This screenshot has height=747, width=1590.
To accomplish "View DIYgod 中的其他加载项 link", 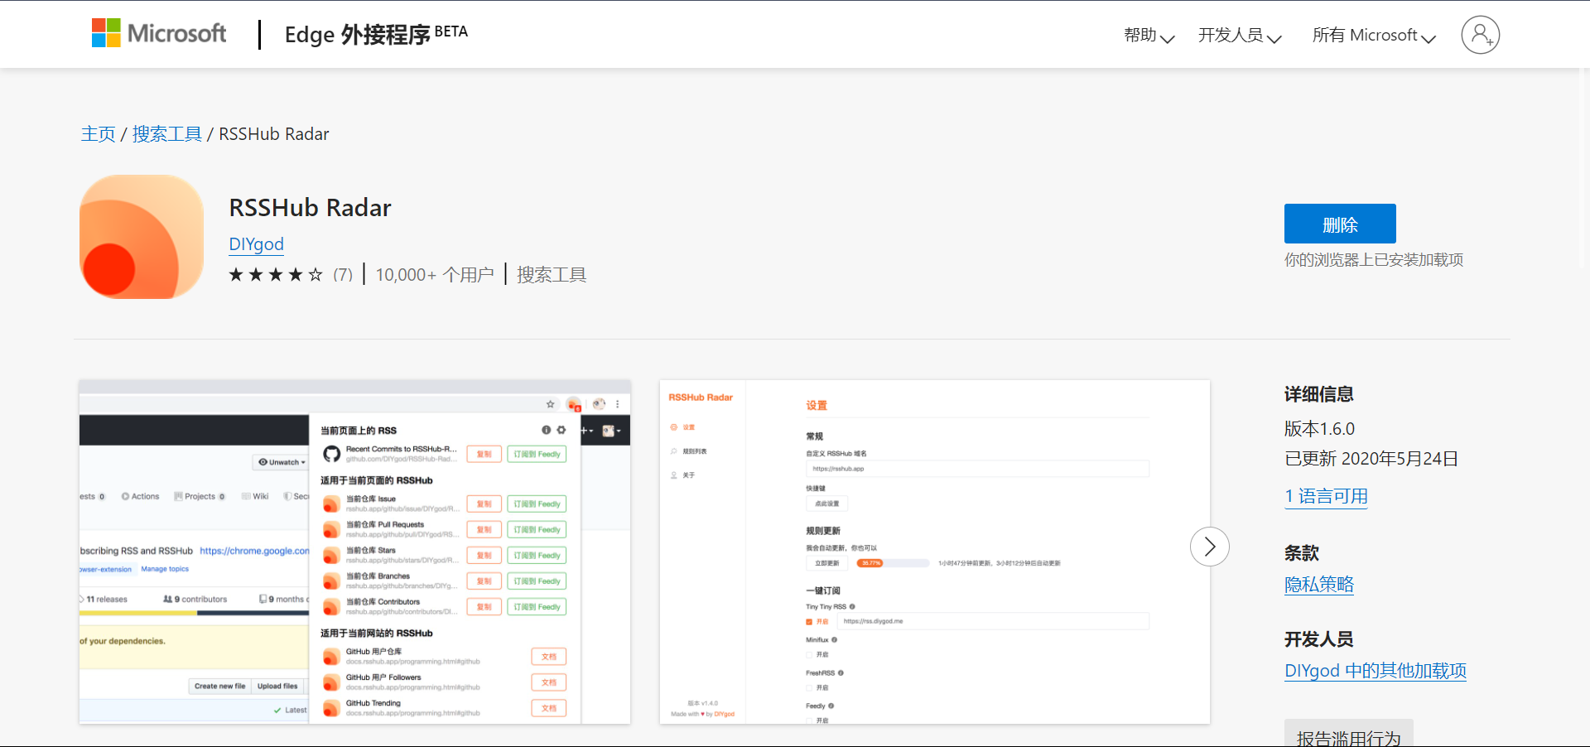I will click(x=1376, y=671).
